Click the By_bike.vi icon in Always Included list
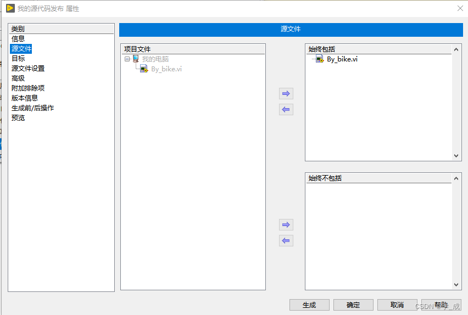Image resolution: width=468 pixels, height=315 pixels. click(320, 59)
